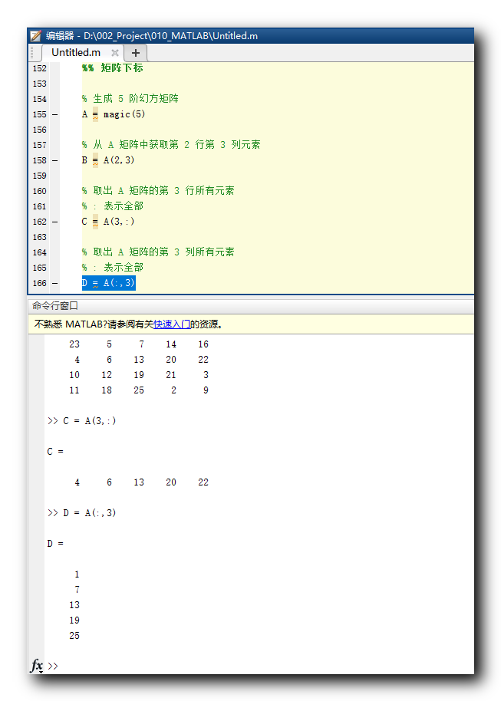Image resolution: width=501 pixels, height=701 pixels.
Task: Click value 9 in matrix bottom row
Action: click(206, 390)
